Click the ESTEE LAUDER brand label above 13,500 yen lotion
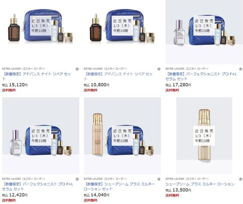 (x=187, y=179)
